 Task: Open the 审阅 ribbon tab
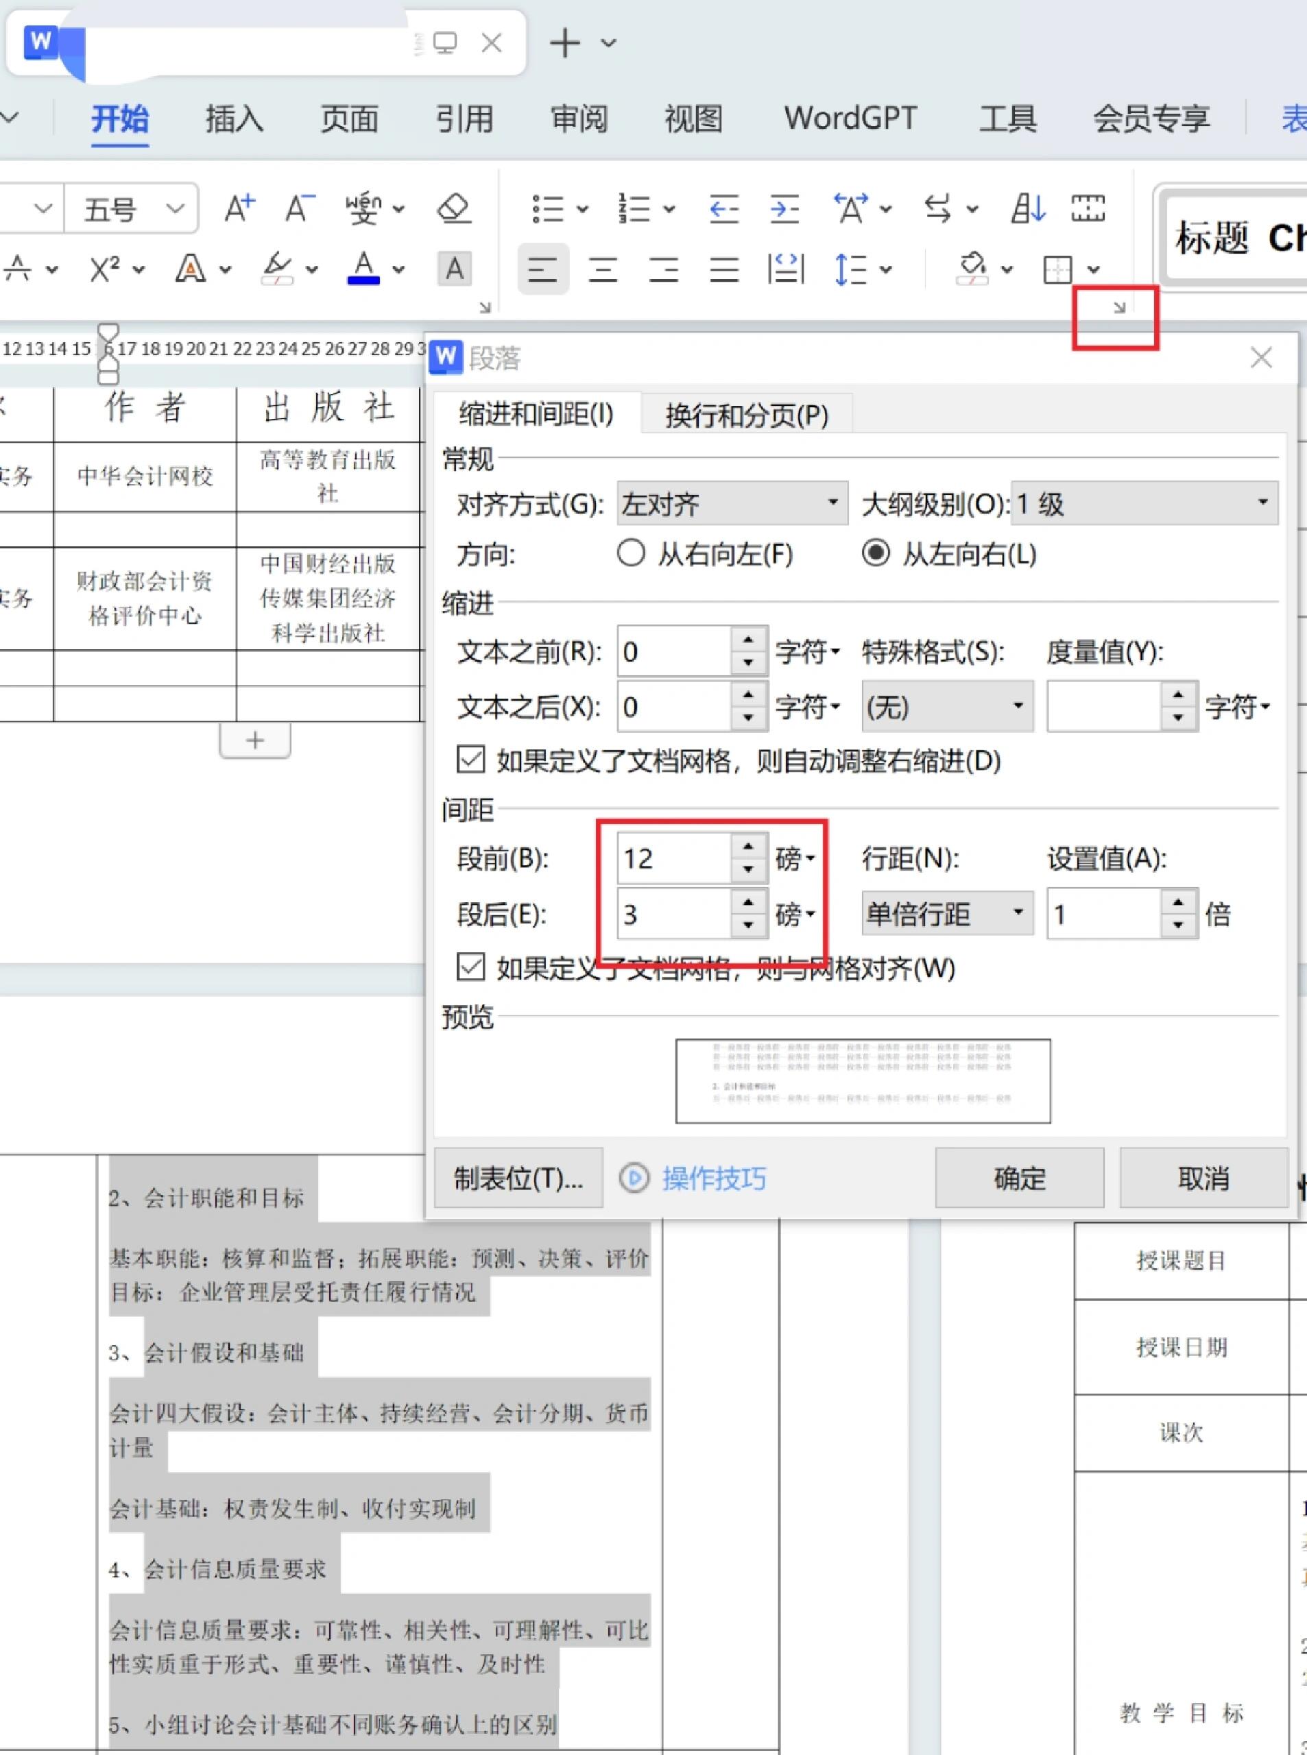(579, 119)
